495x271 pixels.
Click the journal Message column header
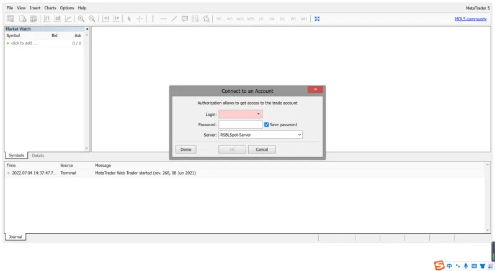(103, 165)
